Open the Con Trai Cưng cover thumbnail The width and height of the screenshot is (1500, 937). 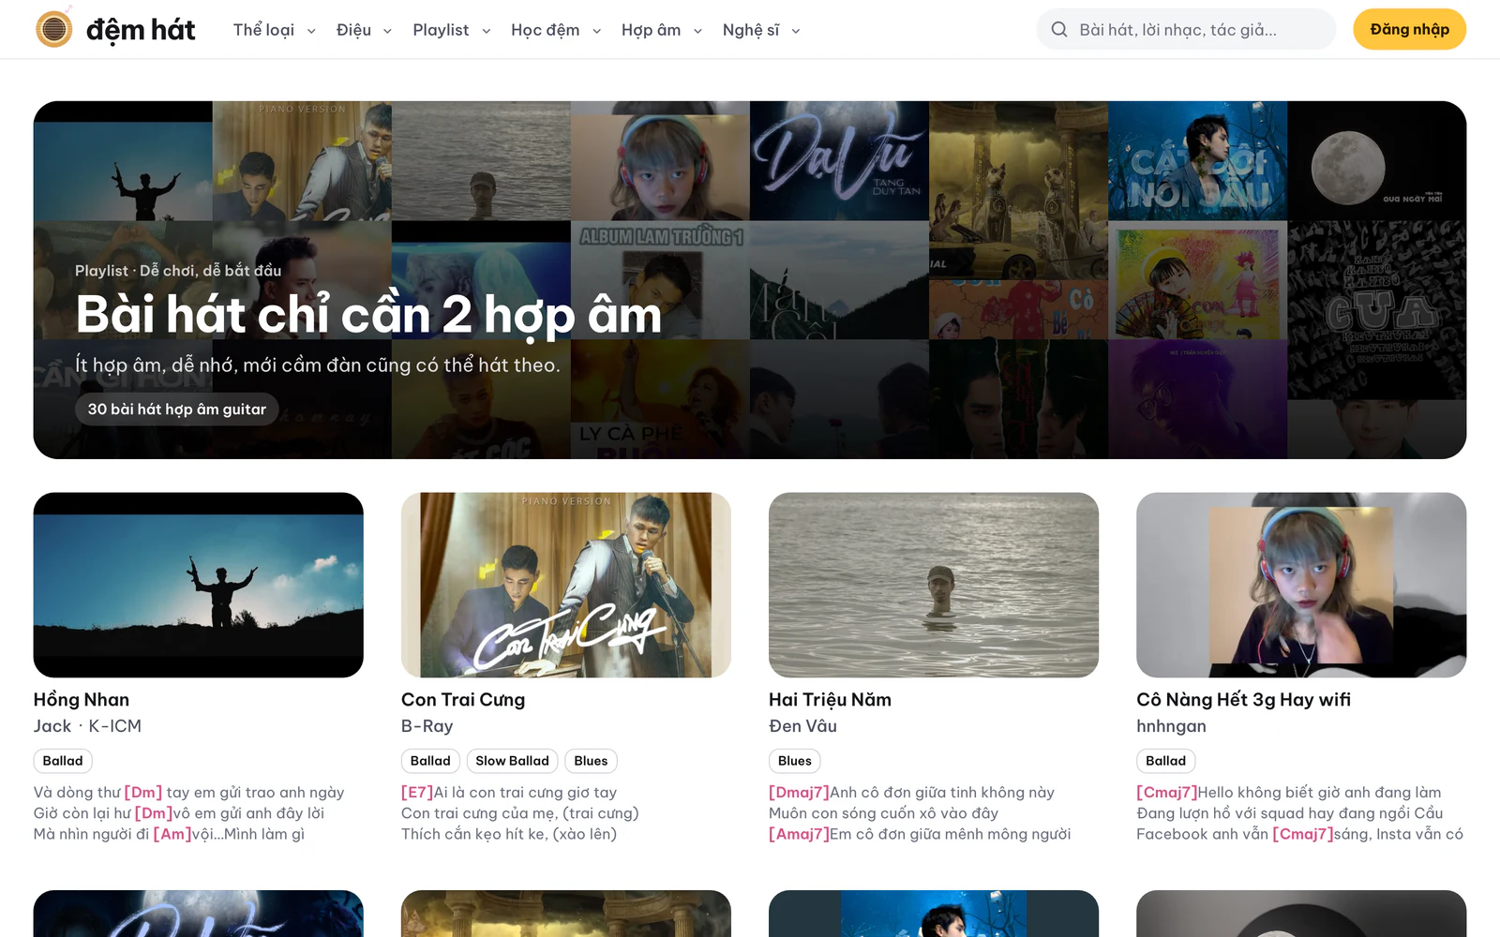point(565,585)
